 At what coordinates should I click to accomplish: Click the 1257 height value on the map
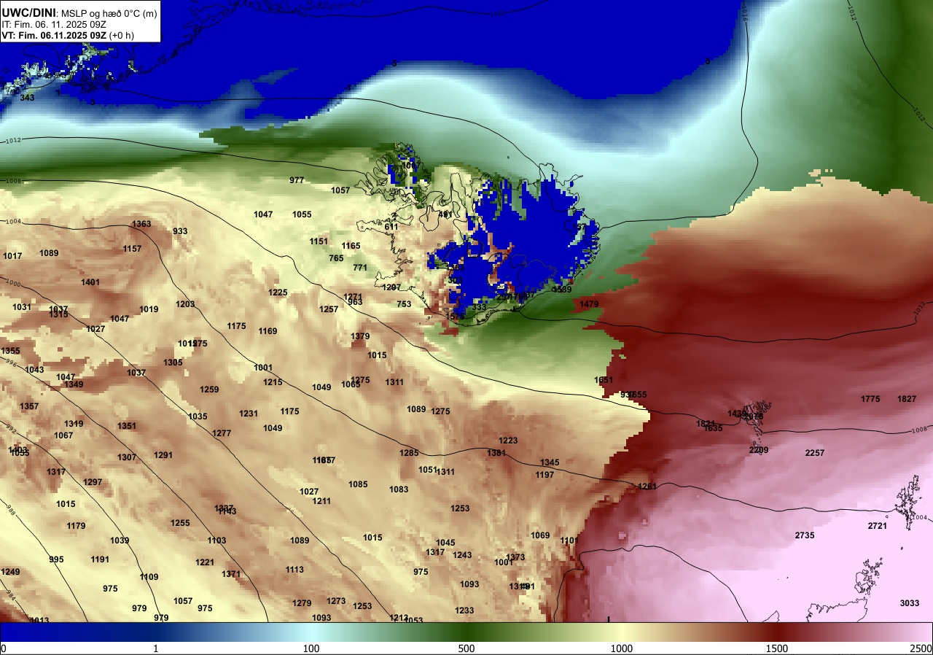pyautogui.click(x=329, y=309)
